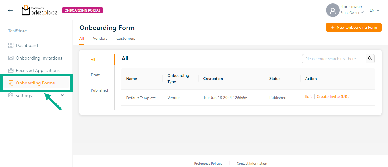Viewport: 388px width, 167px height.
Task: Select the Published filter
Action: point(99,90)
